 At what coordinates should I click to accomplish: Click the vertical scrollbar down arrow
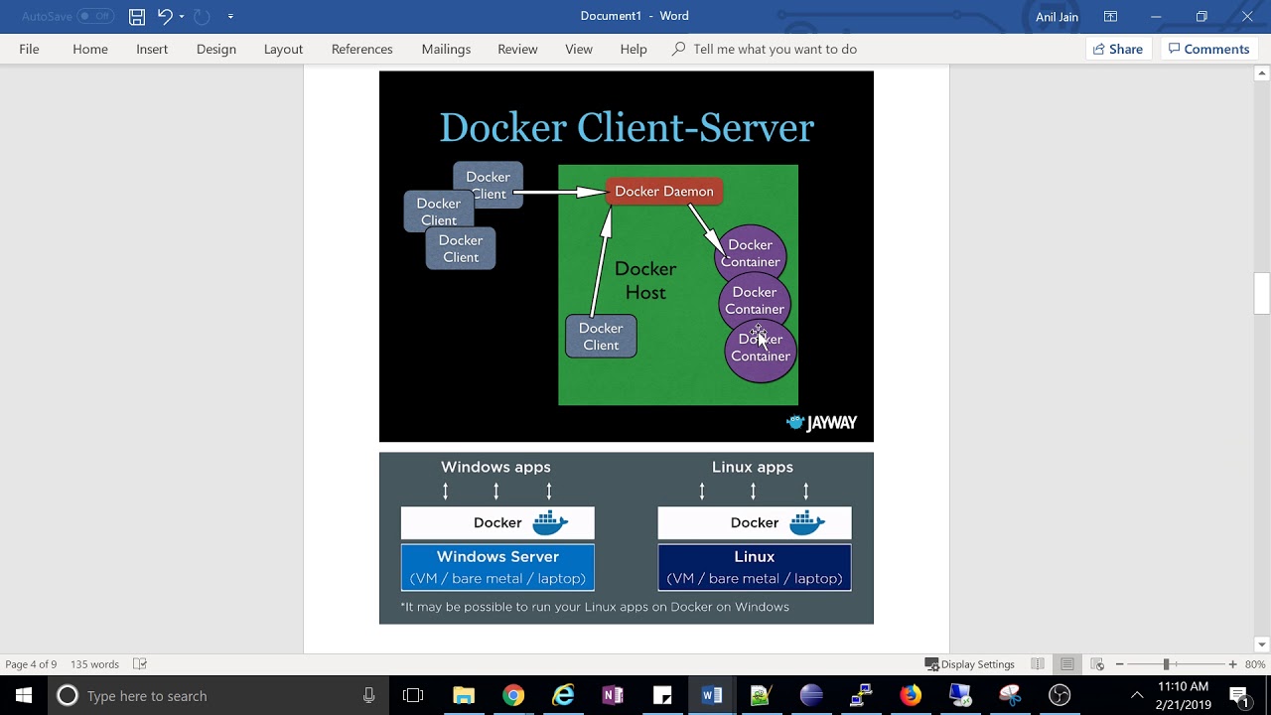pyautogui.click(x=1262, y=644)
